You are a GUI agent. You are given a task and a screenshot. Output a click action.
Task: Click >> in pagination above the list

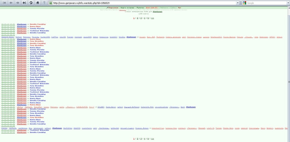click(152, 18)
